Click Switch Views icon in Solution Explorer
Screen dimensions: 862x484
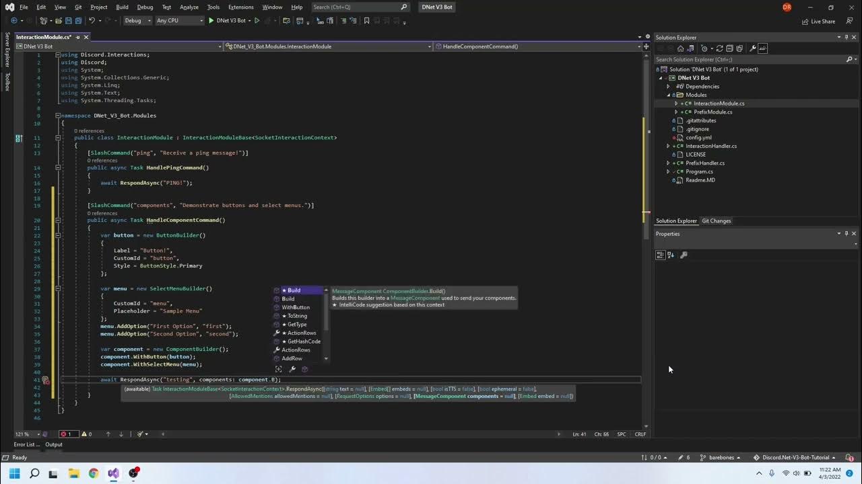click(690, 48)
